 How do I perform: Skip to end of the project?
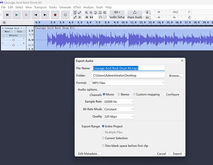(x=45, y=15)
